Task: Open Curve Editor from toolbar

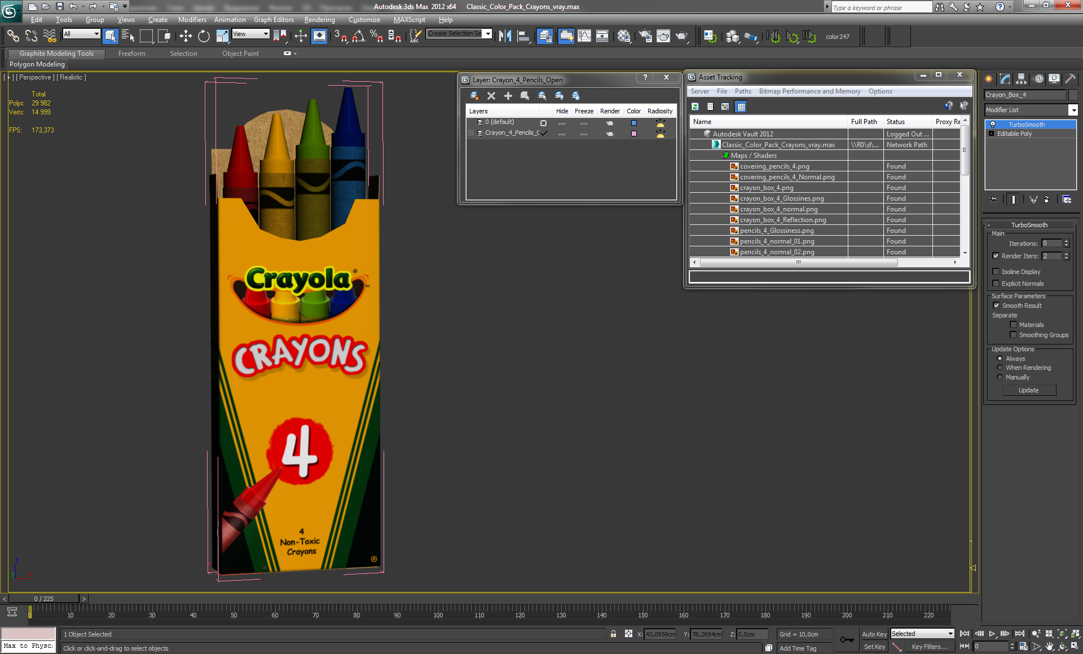Action: point(584,36)
